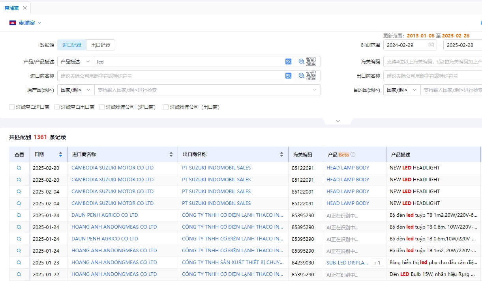Click the 产品描述 column header
This screenshot has height=281, width=482.
401,155
